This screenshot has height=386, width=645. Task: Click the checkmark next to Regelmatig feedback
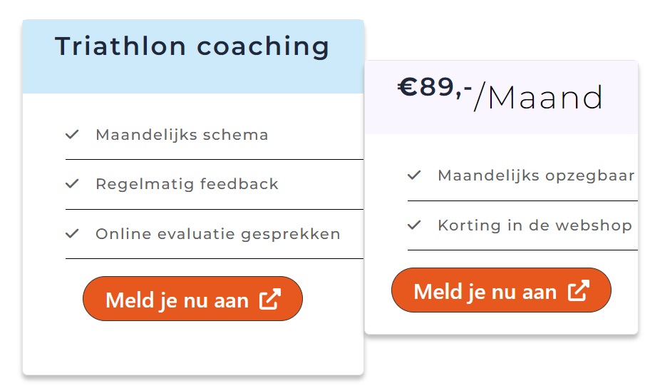tap(71, 184)
